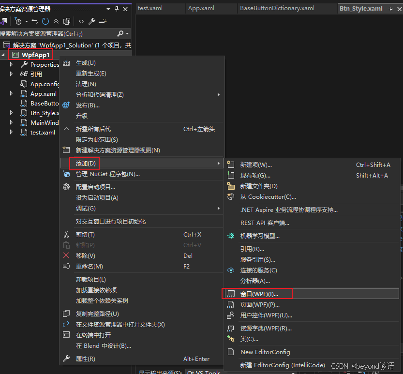Image resolution: width=403 pixels, height=374 pixels.
Task: Sync with active document icon
Action: pyautogui.click(x=35, y=21)
